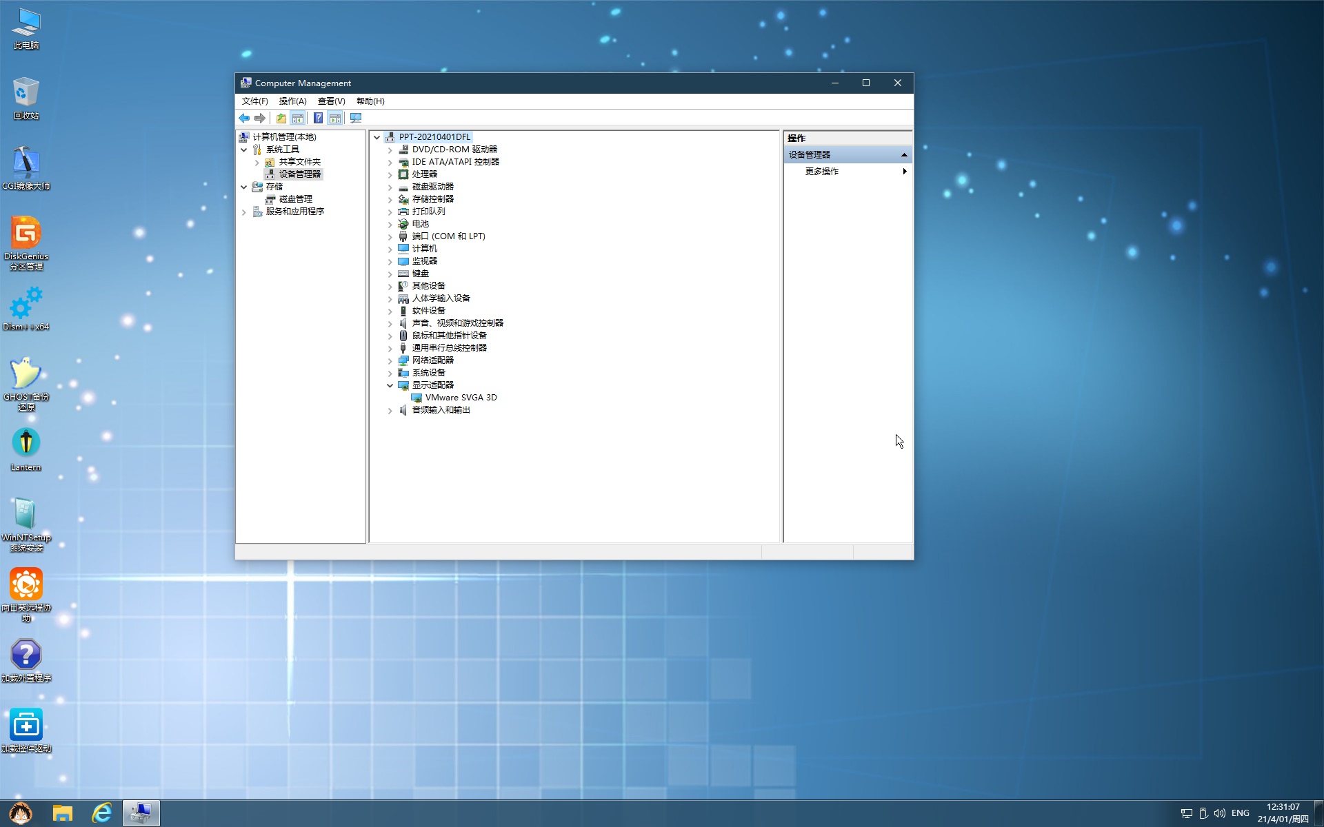
Task: Toggle the show/hide console tree toolbar icon
Action: (x=298, y=119)
